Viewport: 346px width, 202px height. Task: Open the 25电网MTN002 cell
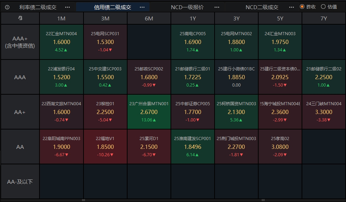[236, 42]
